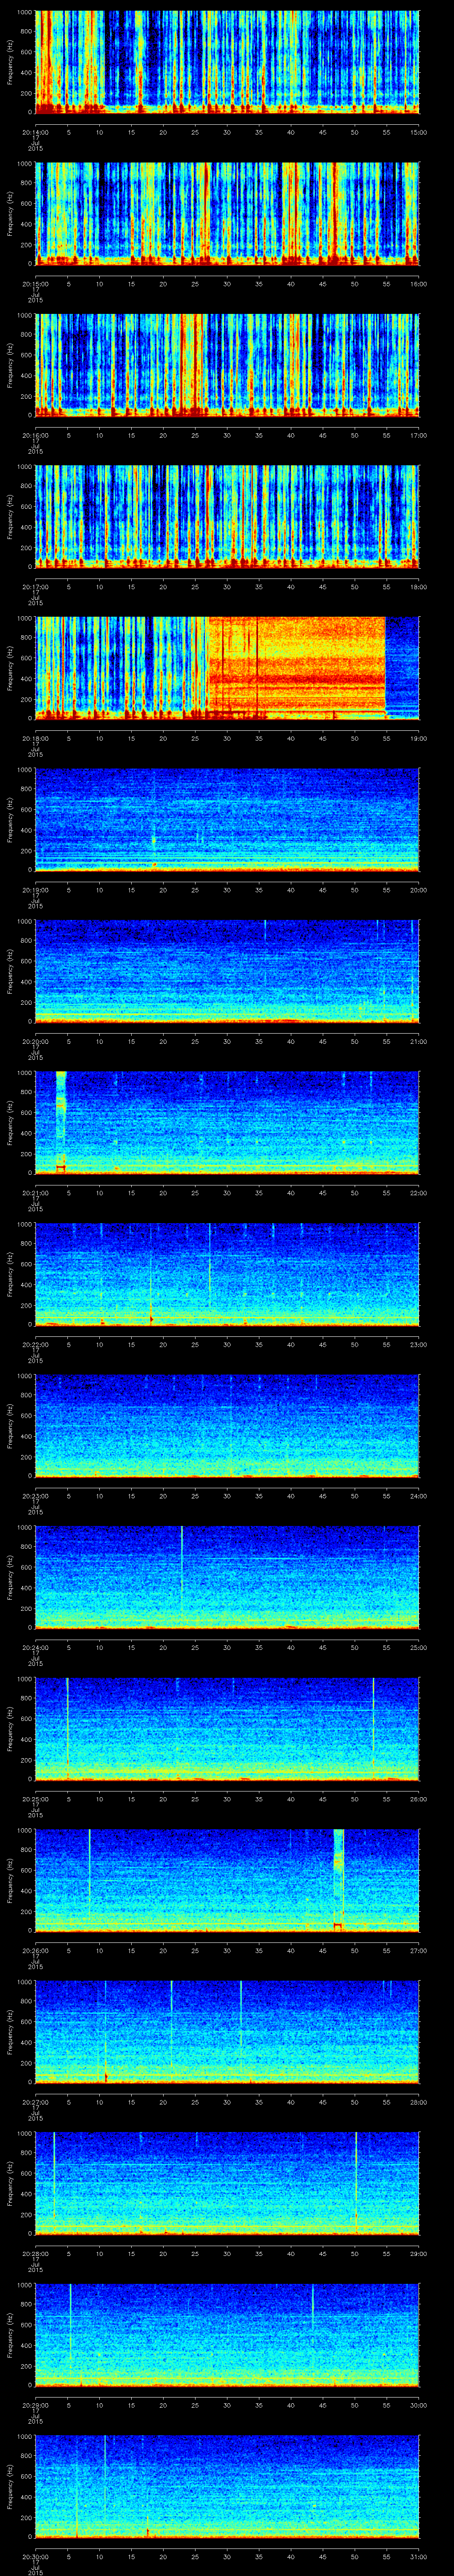Click the '20:22:00' start time label
The height and width of the screenshot is (2576, 454).
click(35, 1344)
